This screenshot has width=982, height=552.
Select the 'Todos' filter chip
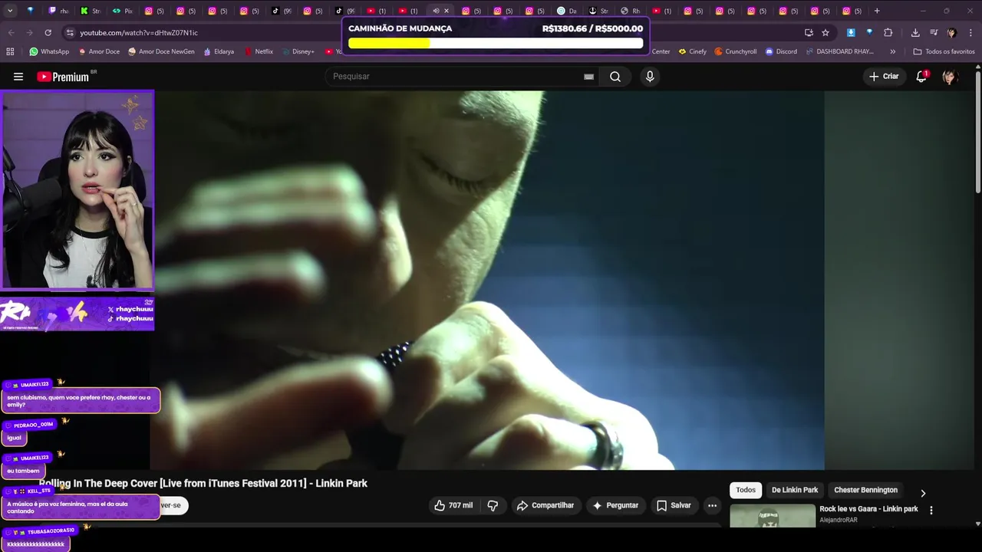[746, 490]
